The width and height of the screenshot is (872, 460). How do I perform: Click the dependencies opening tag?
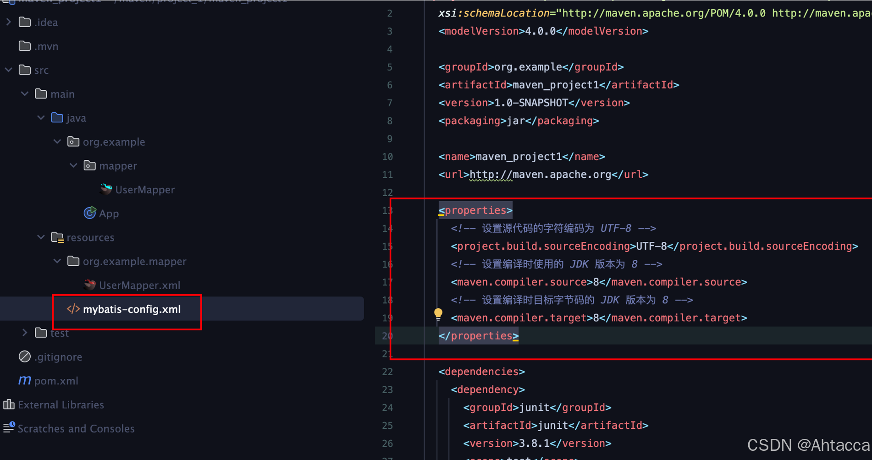482,372
